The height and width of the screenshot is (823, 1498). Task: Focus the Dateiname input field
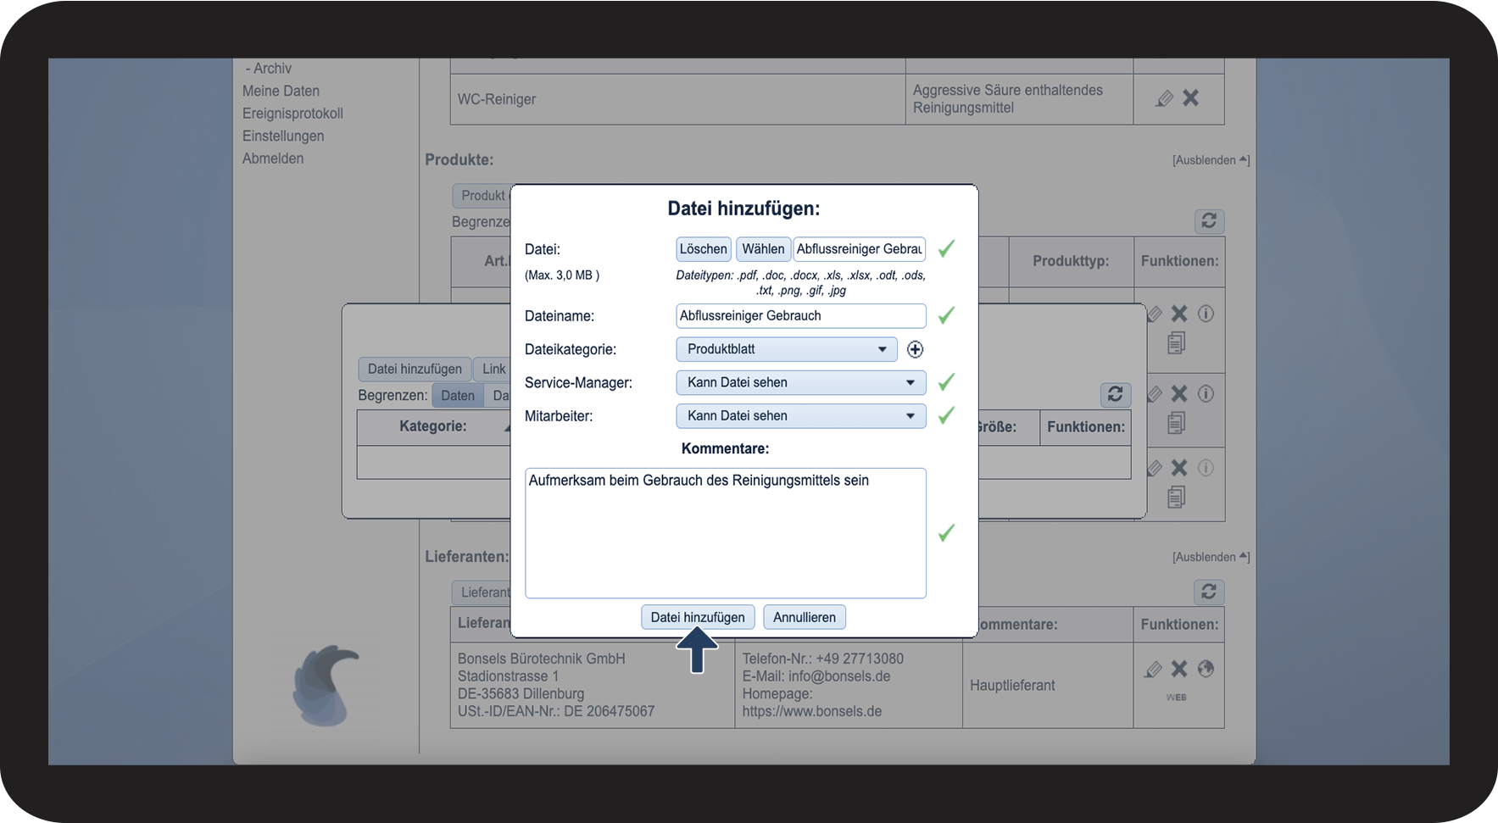(801, 316)
